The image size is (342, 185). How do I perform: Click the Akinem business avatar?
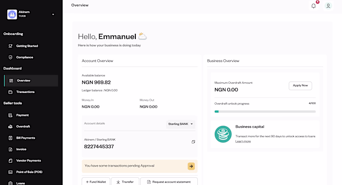(x=12, y=14)
